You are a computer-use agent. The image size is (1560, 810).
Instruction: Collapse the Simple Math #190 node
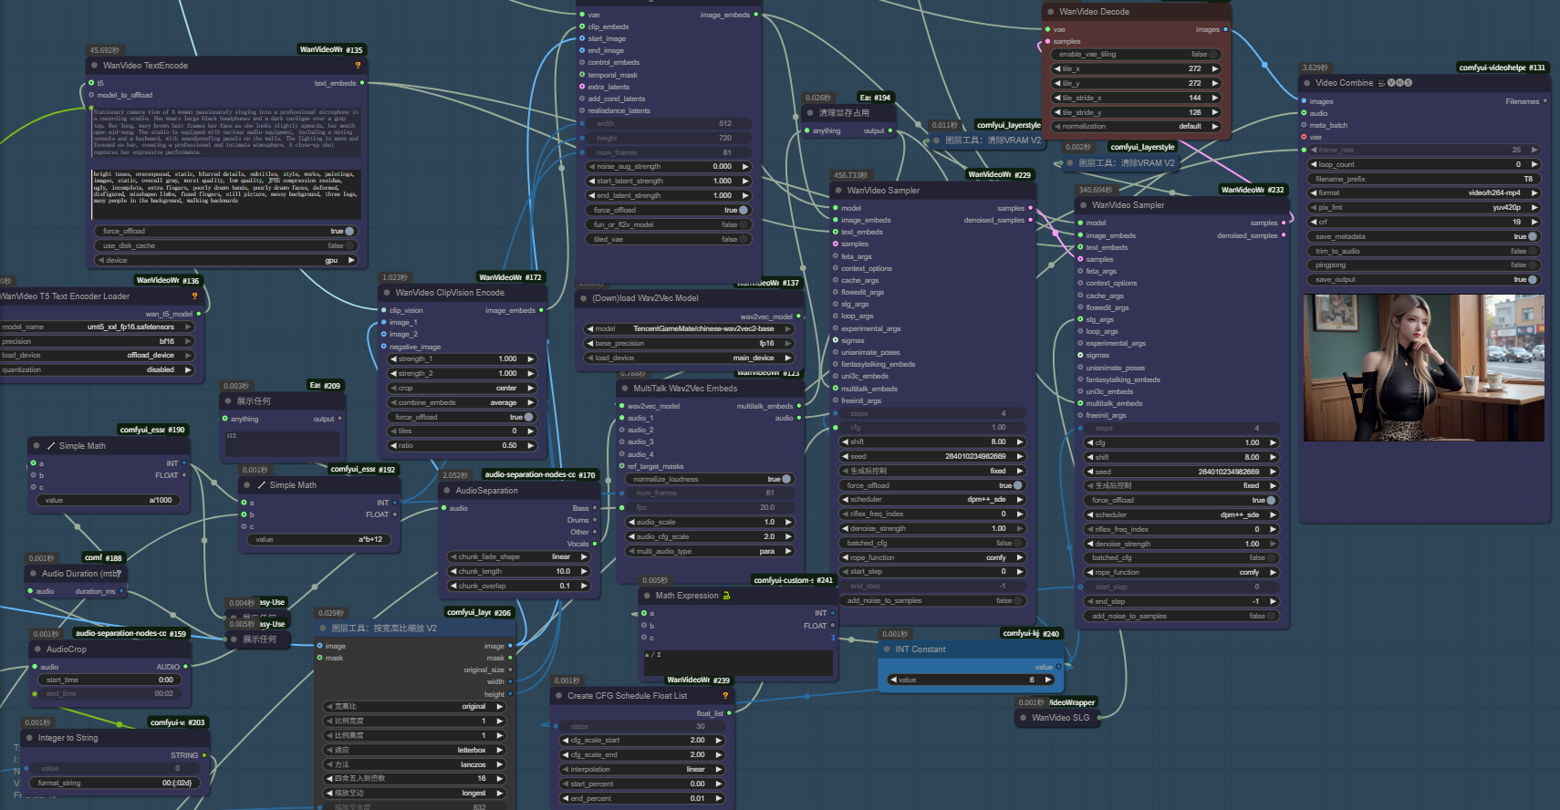(x=36, y=446)
